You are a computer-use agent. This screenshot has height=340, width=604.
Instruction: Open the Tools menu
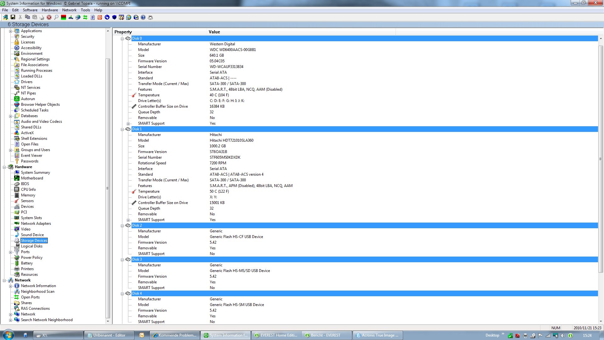pos(85,10)
